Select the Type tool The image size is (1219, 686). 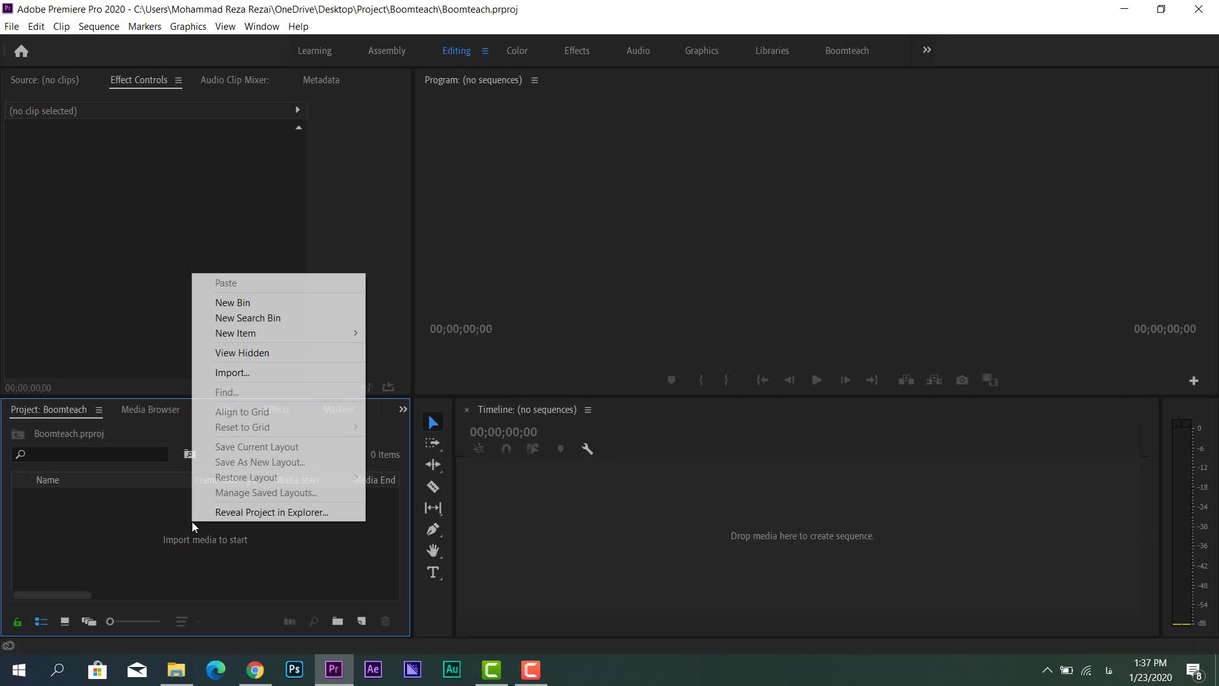point(433,572)
